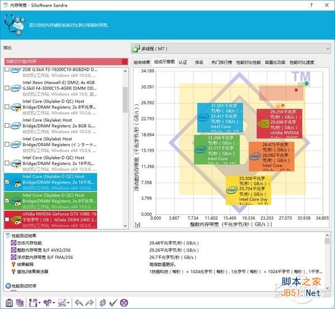Click the purple engine gears icon
Viewport: 335px width, 309px height.
coord(47,303)
